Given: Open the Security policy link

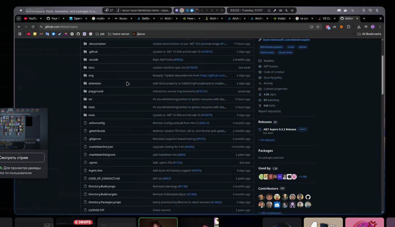Looking at the screenshot, I should click(x=273, y=78).
